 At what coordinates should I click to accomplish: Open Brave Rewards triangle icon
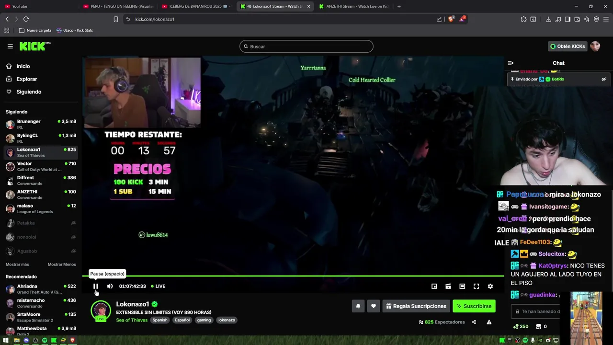click(462, 19)
